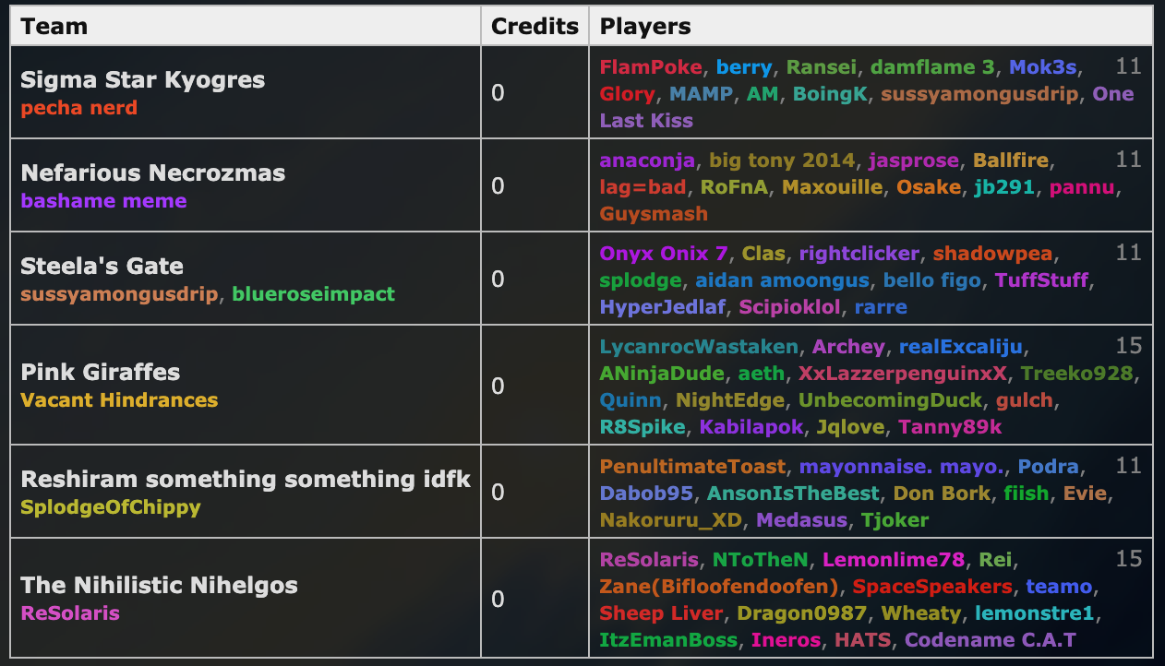
Task: Open the Onyx Onix 7 player link
Action: pos(664,254)
